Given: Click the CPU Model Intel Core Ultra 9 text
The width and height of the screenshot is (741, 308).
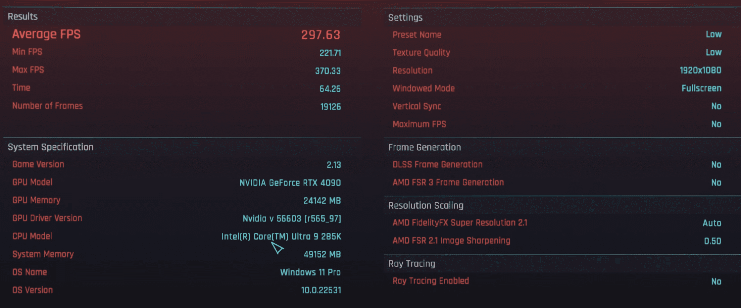Looking at the screenshot, I should coord(281,237).
